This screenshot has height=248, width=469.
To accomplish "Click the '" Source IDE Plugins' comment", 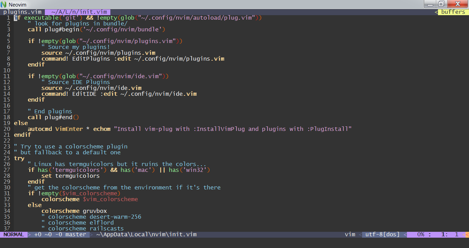I will pos(76,82).
